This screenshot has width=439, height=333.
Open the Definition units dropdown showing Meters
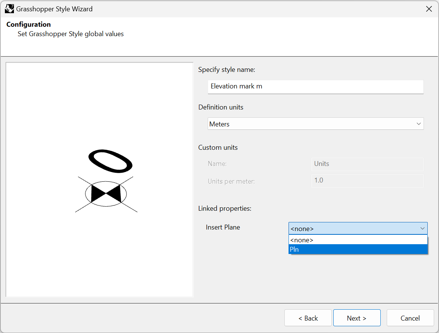[x=316, y=124]
